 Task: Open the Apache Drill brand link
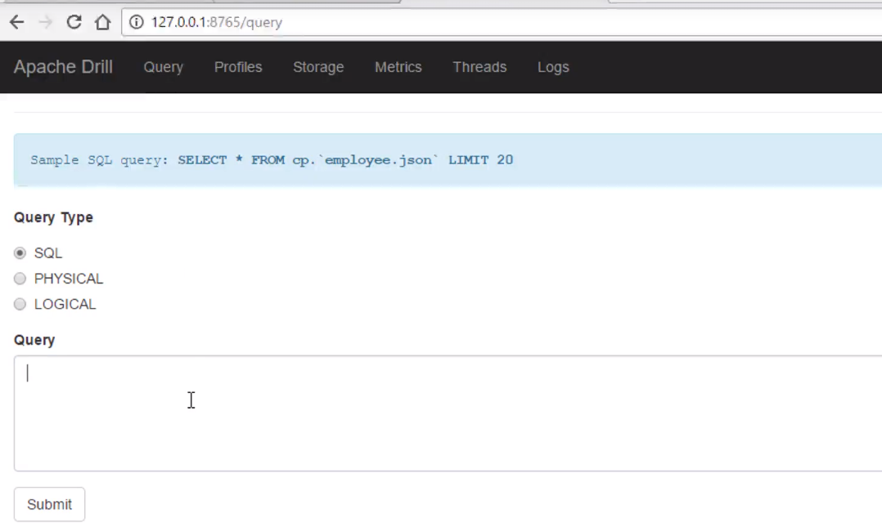(x=63, y=67)
